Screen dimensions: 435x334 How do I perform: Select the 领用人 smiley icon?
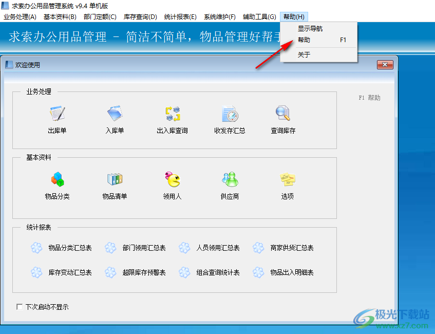click(173, 179)
